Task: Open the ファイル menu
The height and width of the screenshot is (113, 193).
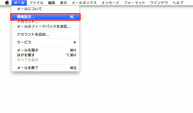Action: click(x=36, y=3)
